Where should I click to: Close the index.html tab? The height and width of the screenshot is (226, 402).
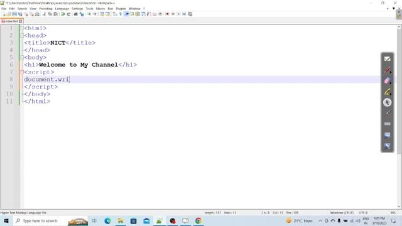pos(21,21)
